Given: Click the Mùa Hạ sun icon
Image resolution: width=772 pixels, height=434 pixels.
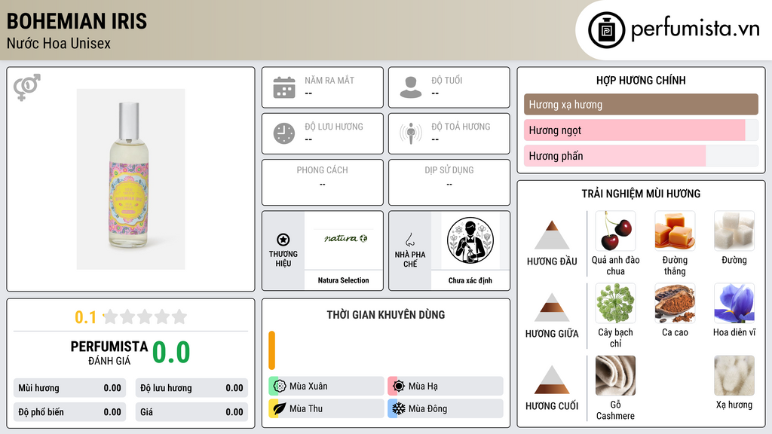Looking at the screenshot, I should coord(399,387).
